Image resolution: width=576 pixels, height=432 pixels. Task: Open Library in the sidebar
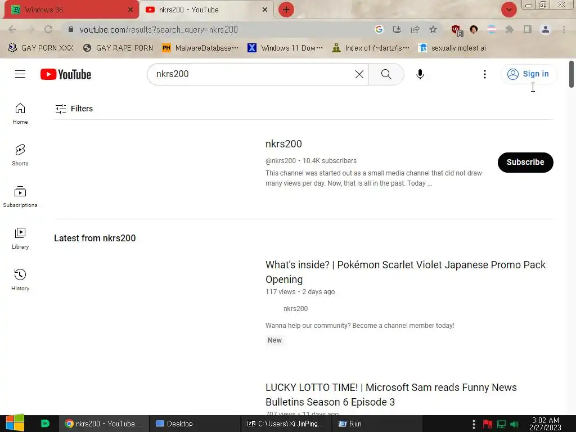[20, 238]
